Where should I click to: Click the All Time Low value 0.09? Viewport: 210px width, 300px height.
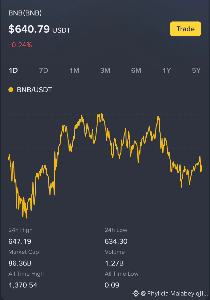[112, 285]
